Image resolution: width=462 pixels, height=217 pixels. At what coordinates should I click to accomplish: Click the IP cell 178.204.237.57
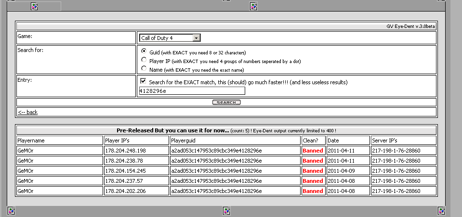(x=137, y=181)
